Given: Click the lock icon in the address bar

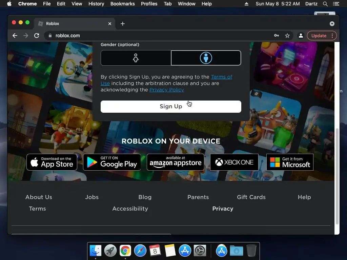Looking at the screenshot, I should (x=50, y=36).
